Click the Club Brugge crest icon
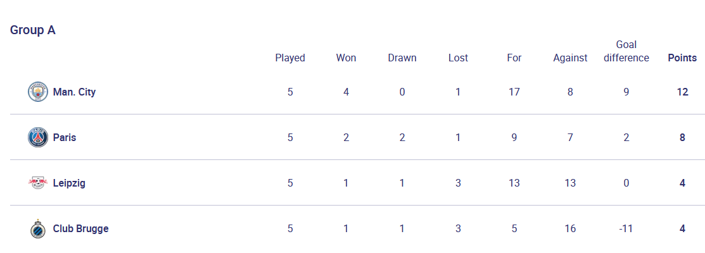This screenshot has width=705, height=253. pos(38,228)
